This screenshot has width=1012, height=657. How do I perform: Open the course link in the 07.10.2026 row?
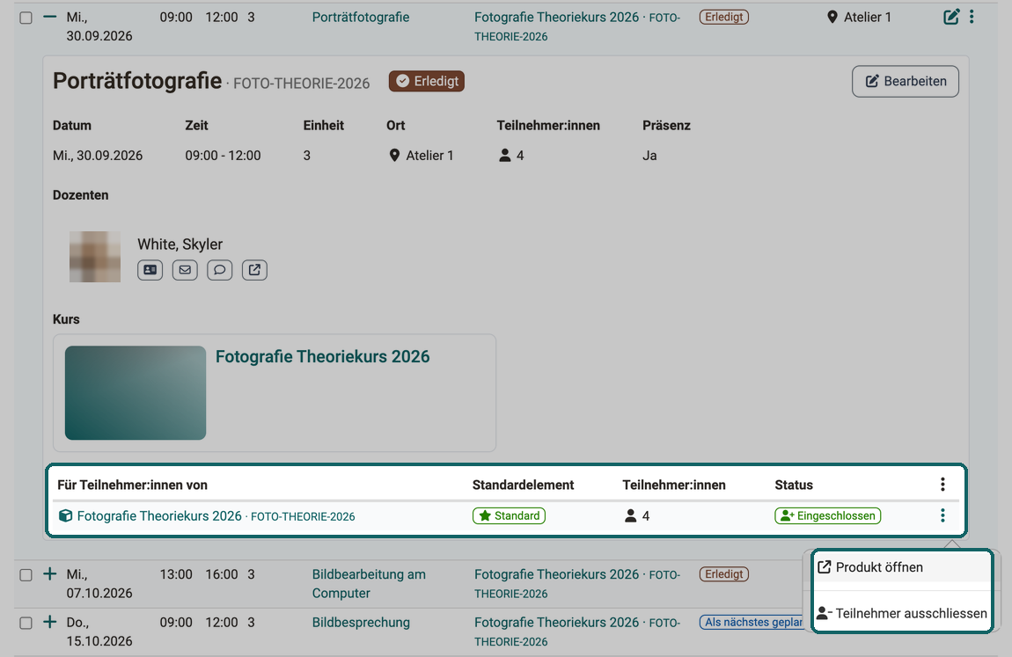tap(577, 583)
